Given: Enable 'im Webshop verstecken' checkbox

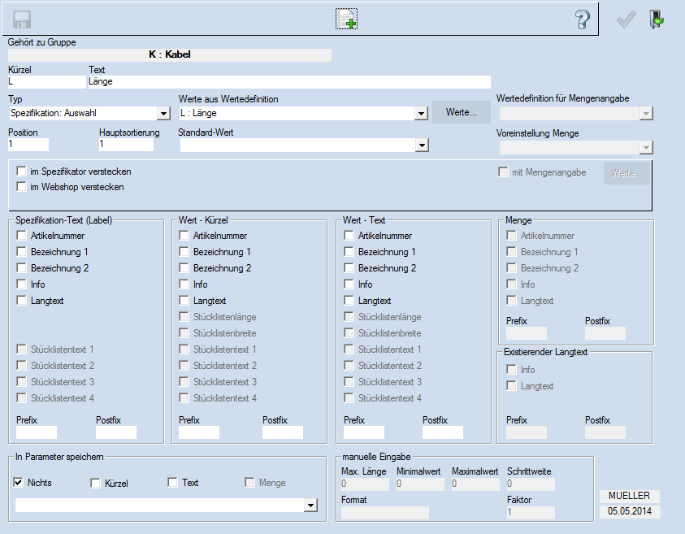Looking at the screenshot, I should (22, 187).
